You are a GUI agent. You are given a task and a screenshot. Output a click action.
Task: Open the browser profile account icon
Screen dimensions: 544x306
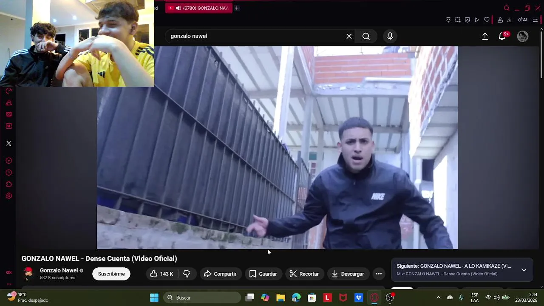(x=500, y=20)
